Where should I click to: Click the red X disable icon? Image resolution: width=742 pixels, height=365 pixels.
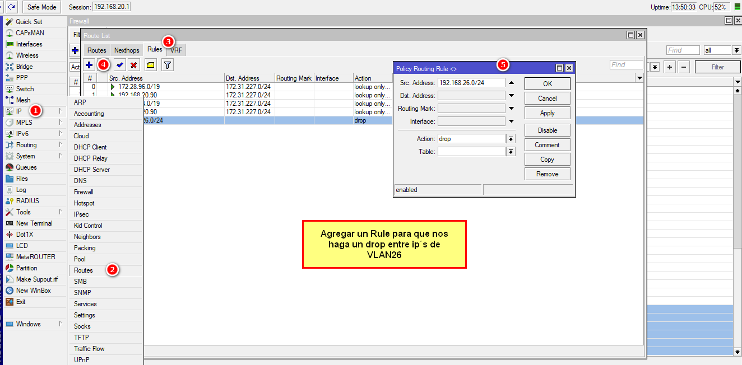pos(133,65)
